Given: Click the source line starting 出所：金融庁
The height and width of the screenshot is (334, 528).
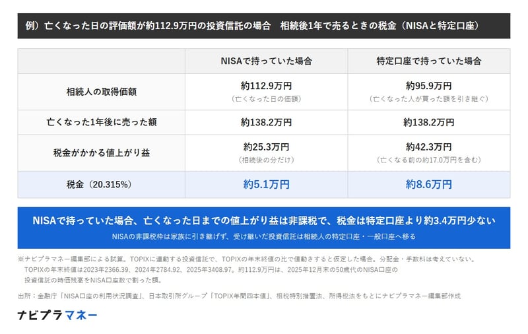Looking at the screenshot, I should click(239, 296).
